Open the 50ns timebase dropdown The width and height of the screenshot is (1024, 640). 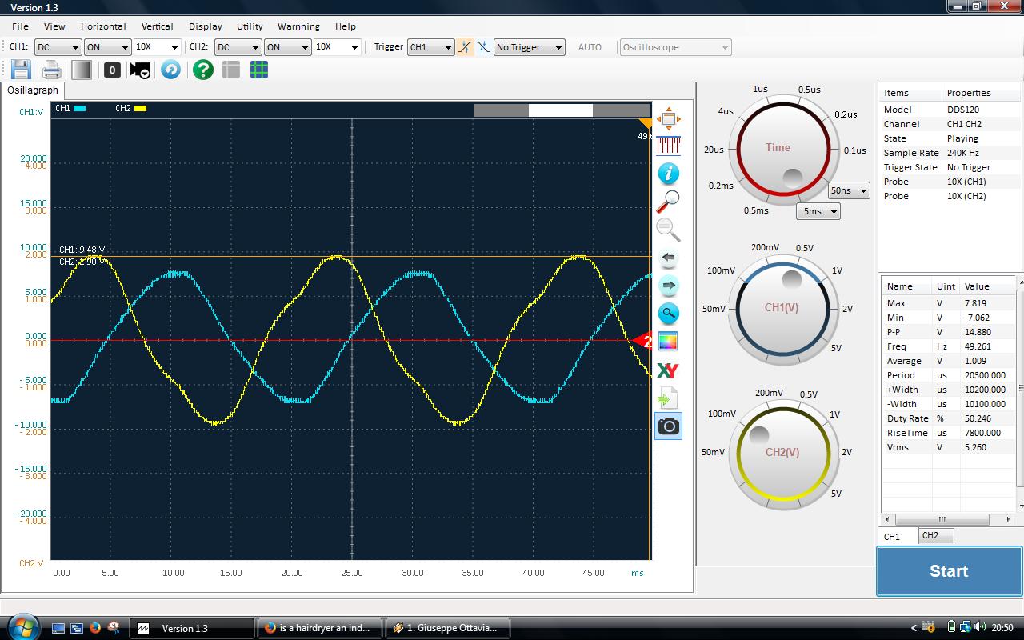click(849, 190)
